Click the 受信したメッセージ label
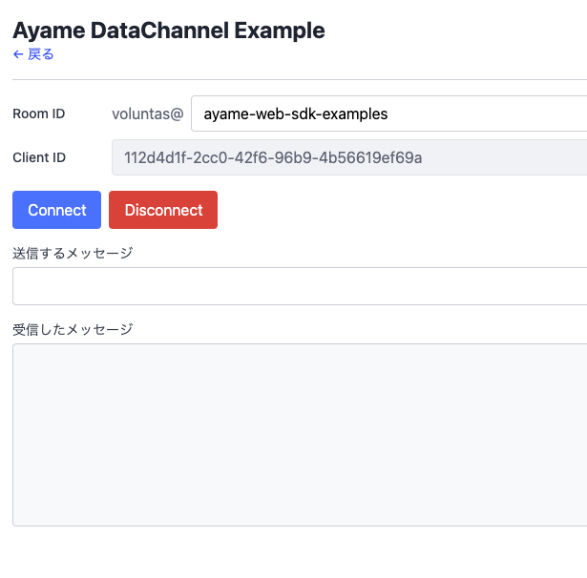587x578 pixels. point(73,329)
